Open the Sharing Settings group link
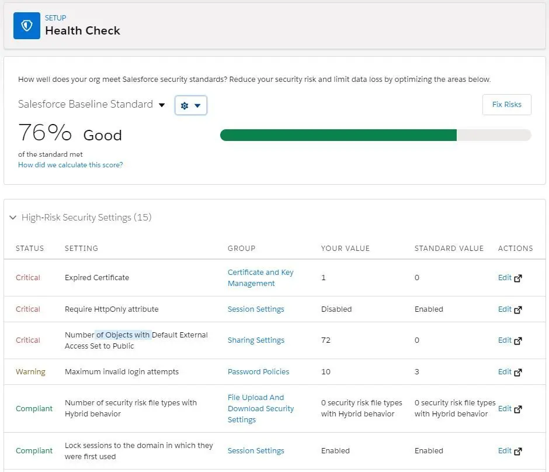 [256, 340]
